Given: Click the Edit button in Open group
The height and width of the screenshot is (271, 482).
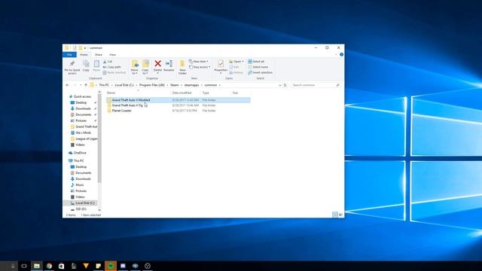Looking at the screenshot, I should 234,67.
